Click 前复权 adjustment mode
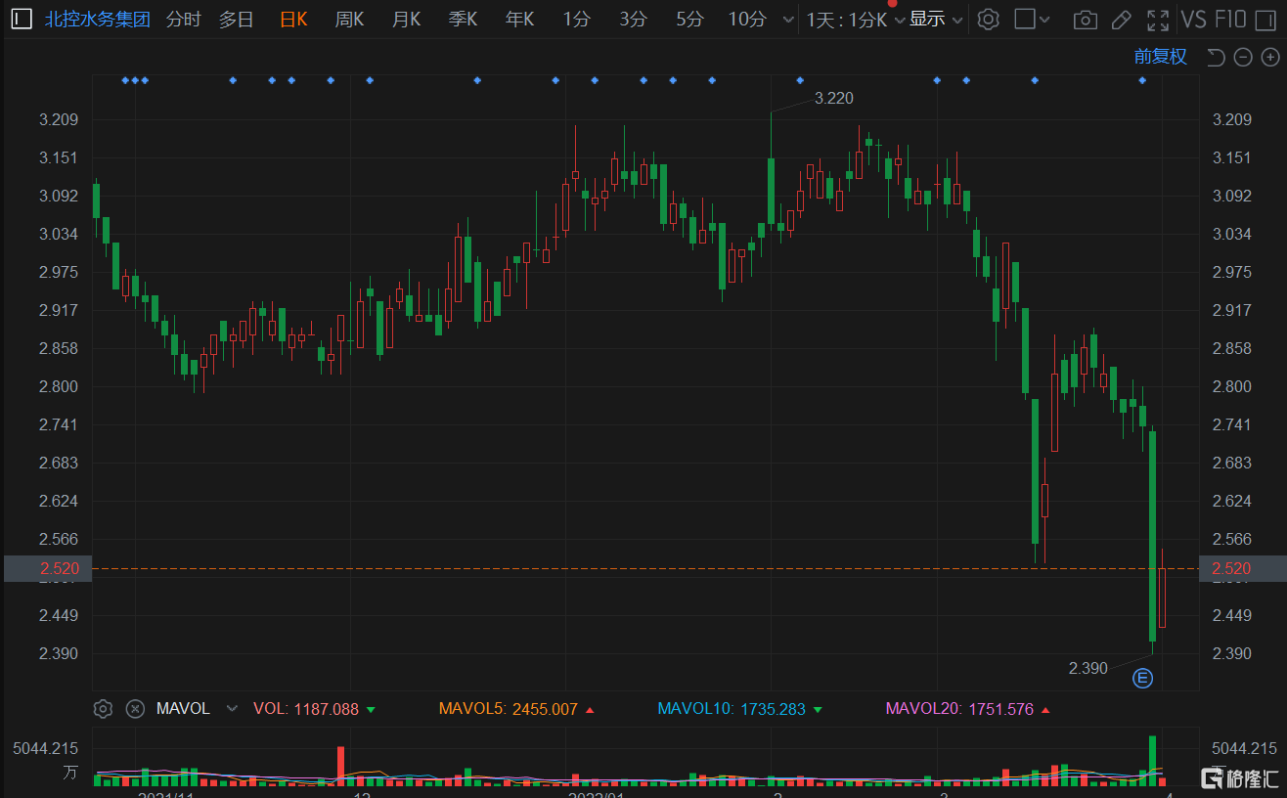Screen dimensions: 1287x798 click(1161, 57)
